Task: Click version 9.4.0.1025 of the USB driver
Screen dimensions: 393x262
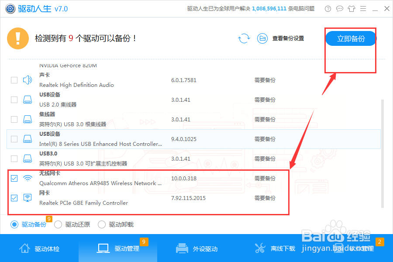Action: [184, 139]
